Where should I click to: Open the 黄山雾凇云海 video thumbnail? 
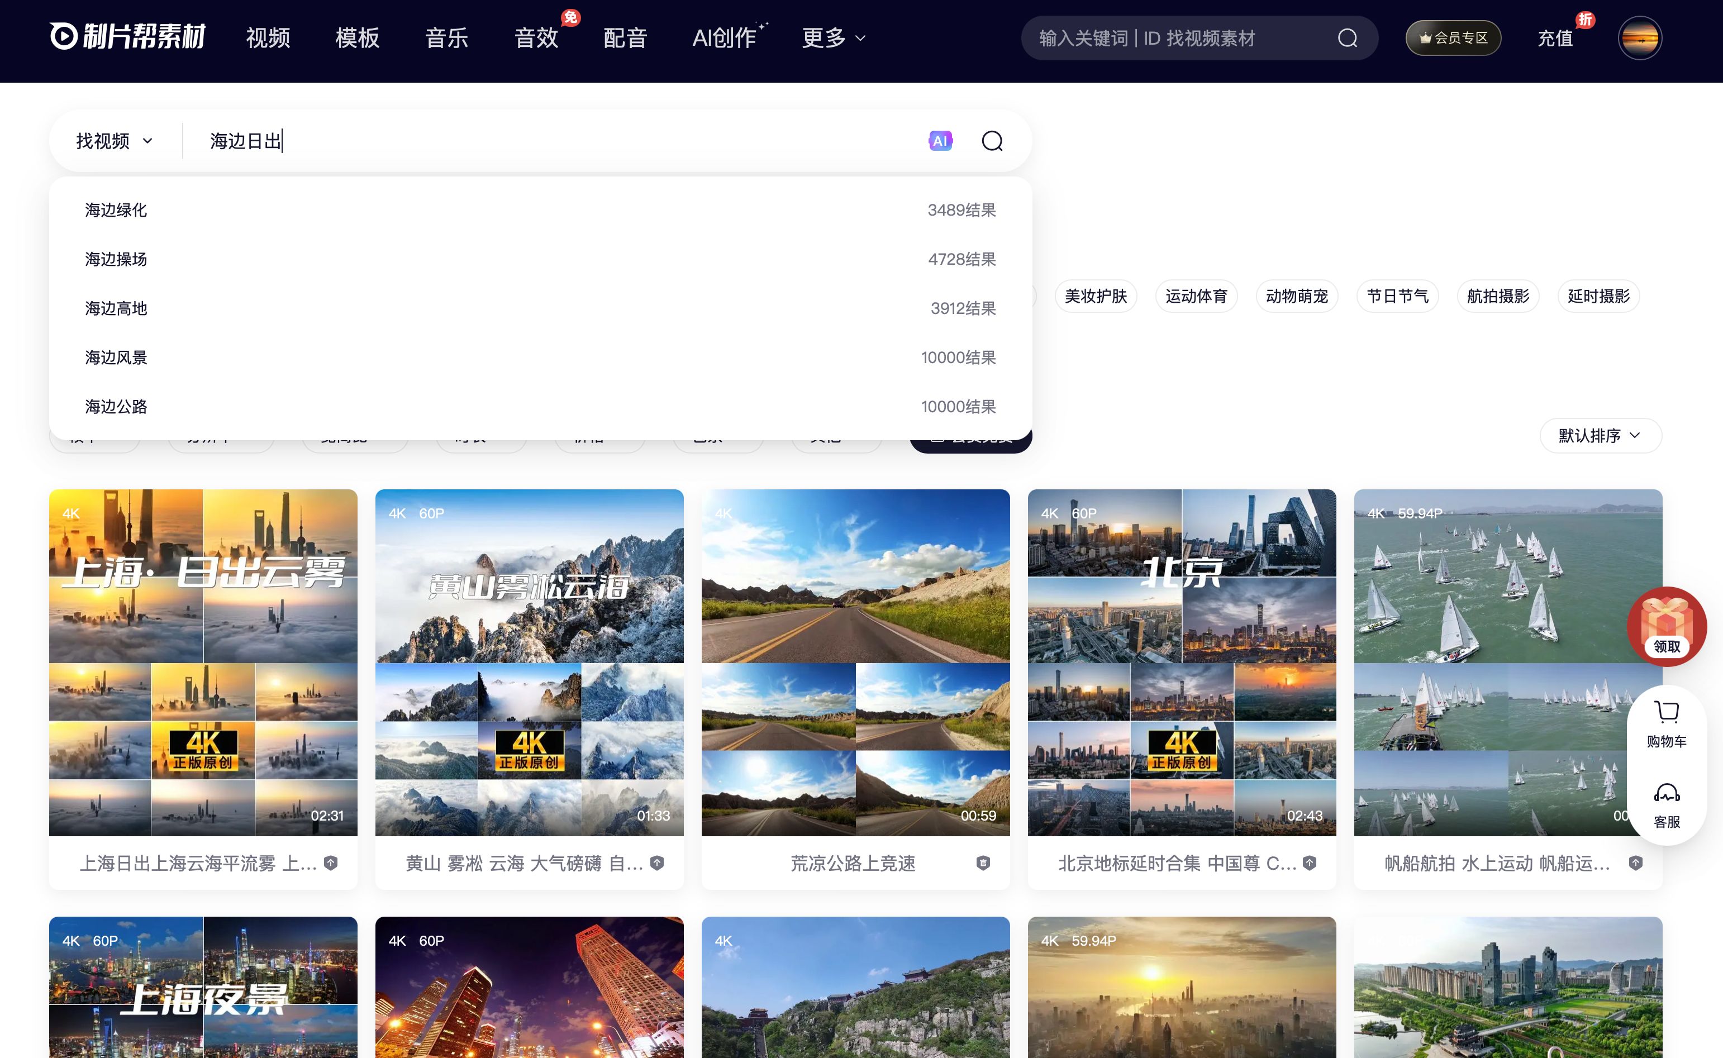pos(529,661)
